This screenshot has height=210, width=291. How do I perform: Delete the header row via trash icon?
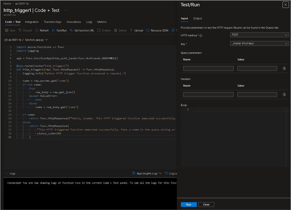point(284,94)
